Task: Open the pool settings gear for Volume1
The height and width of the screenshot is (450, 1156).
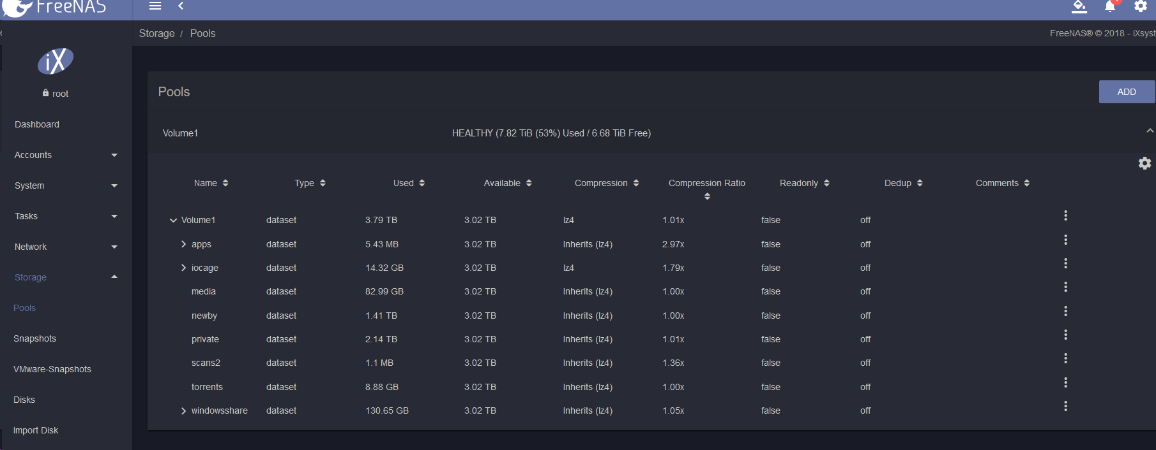Action: [x=1145, y=163]
